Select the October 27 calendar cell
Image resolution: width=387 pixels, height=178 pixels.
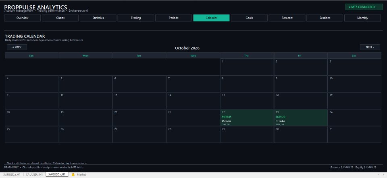click(139, 135)
